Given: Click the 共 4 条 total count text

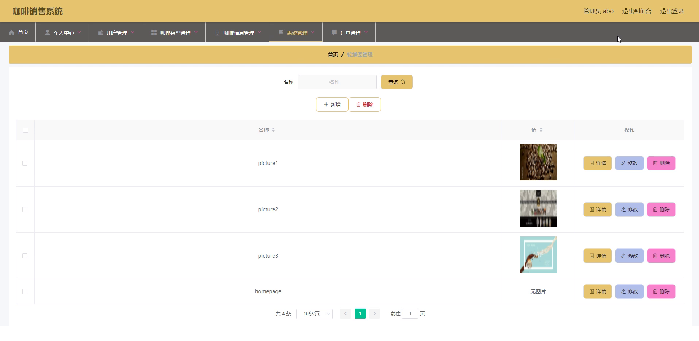Looking at the screenshot, I should pyautogui.click(x=283, y=314).
